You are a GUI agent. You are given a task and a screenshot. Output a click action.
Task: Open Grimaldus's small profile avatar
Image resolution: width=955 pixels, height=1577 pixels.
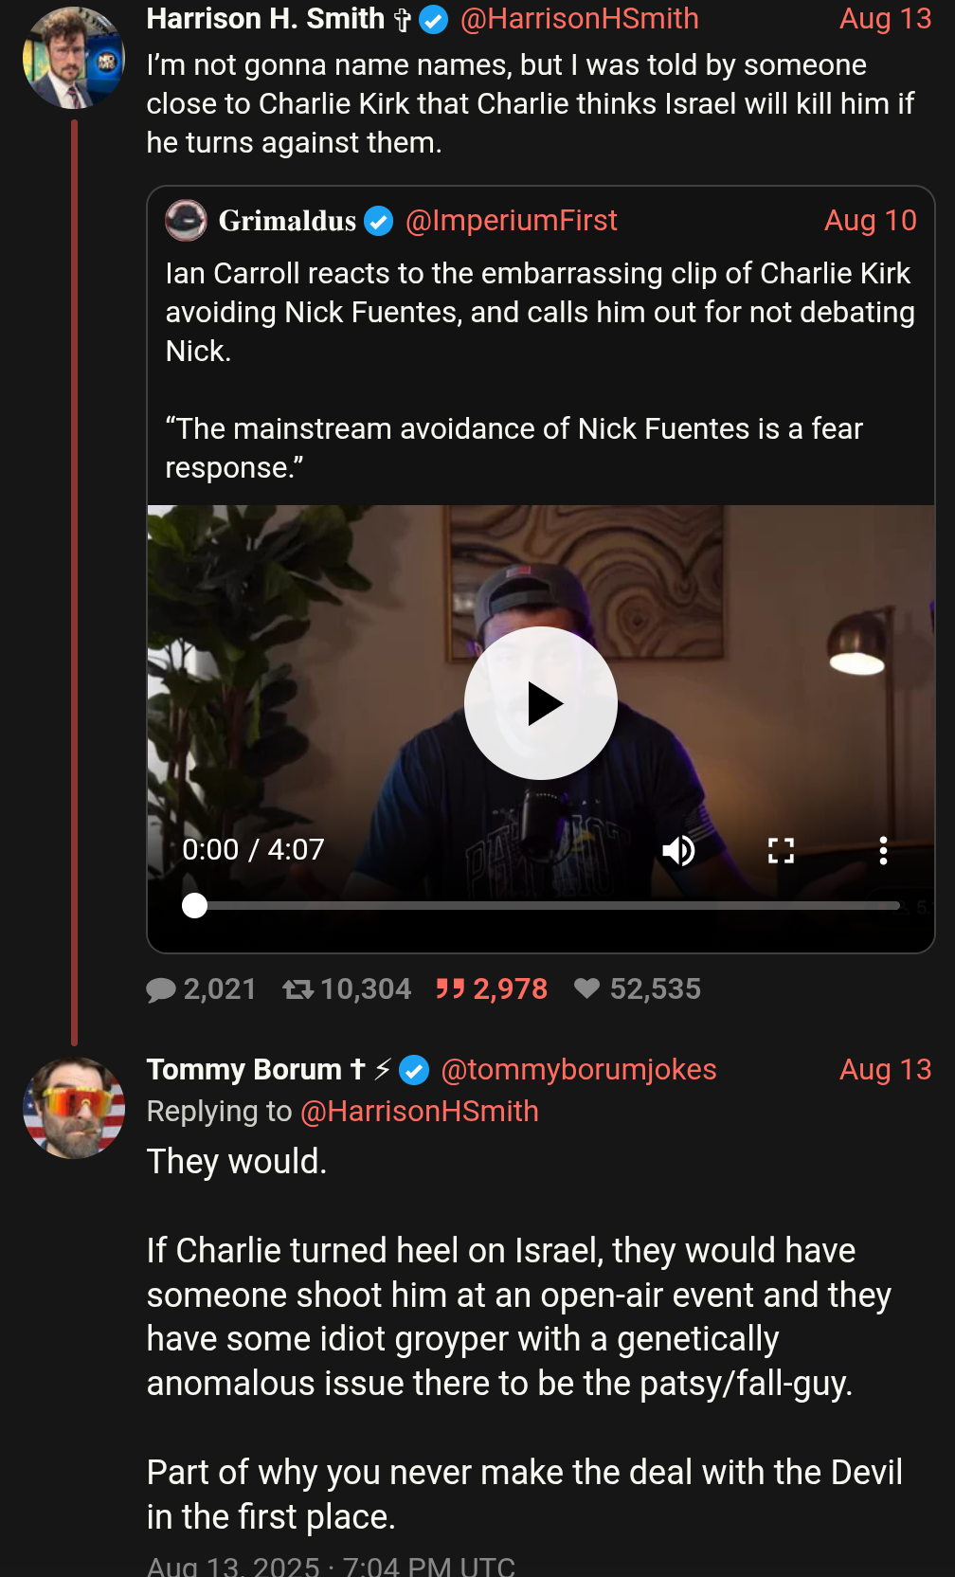coord(186,221)
